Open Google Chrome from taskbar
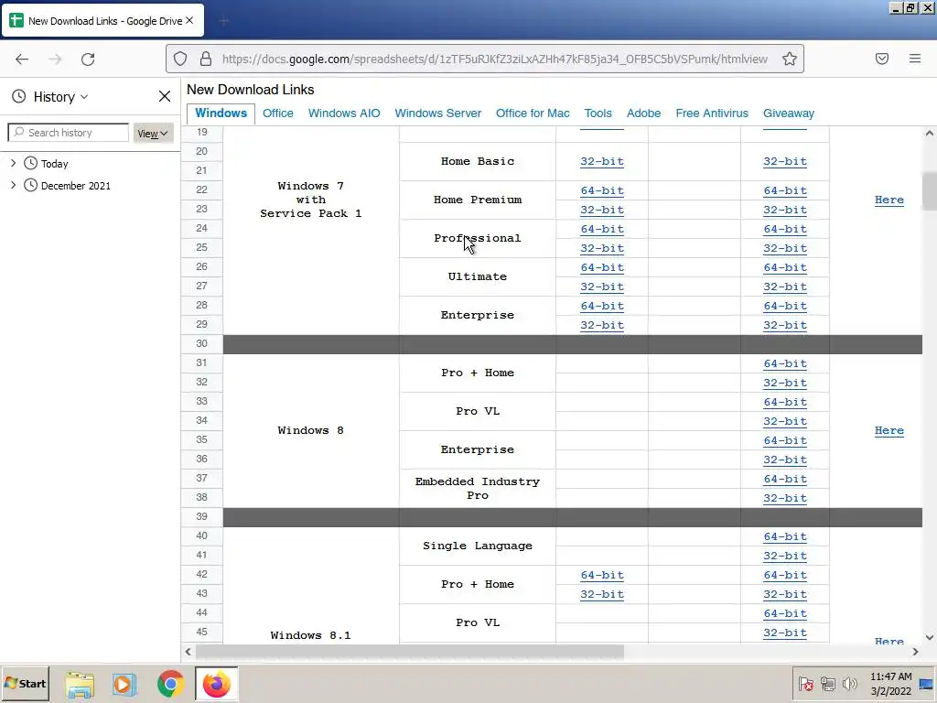 click(x=170, y=685)
